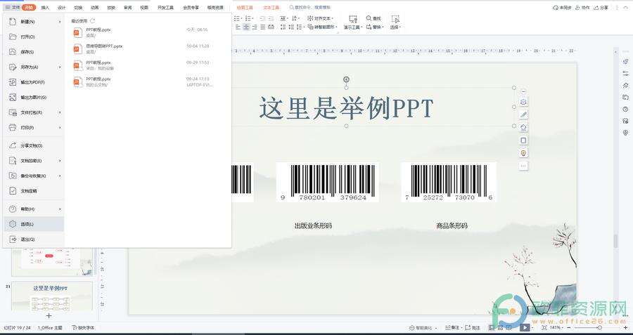Click the Find (查找) magnifier button

pyautogui.click(x=373, y=18)
